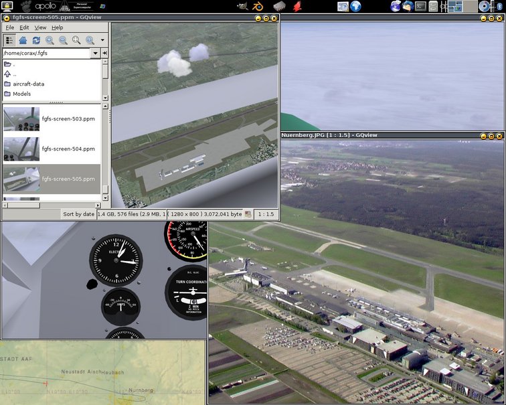Click the tab-completion button beside the path
This screenshot has height=405, width=506.
104,54
